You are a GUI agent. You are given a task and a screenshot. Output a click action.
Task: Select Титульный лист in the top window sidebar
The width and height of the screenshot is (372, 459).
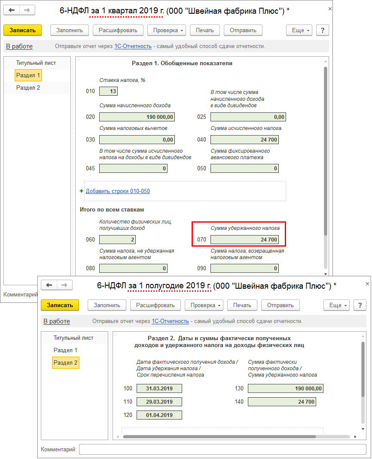[36, 63]
